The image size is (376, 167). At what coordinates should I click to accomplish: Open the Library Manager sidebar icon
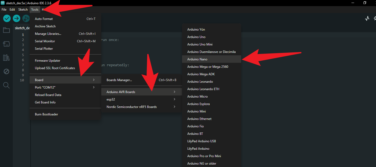coord(6,58)
